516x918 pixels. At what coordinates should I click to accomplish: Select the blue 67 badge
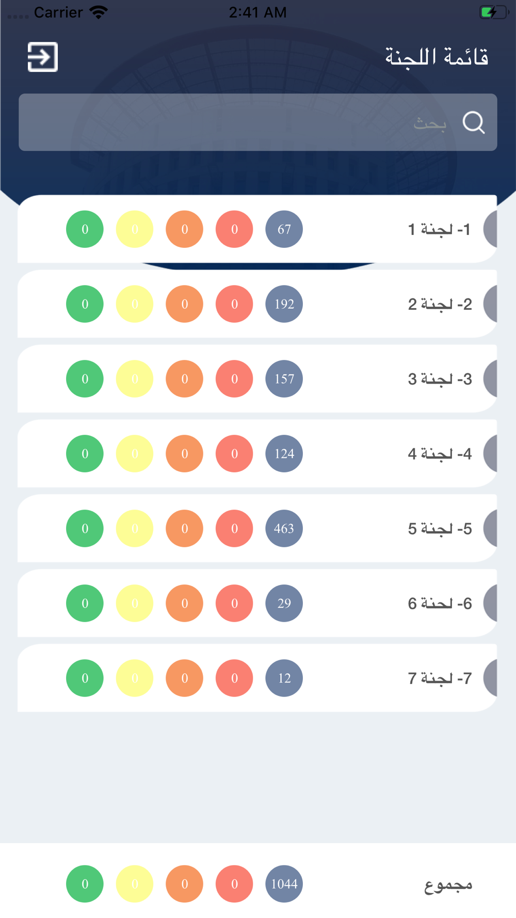(284, 229)
